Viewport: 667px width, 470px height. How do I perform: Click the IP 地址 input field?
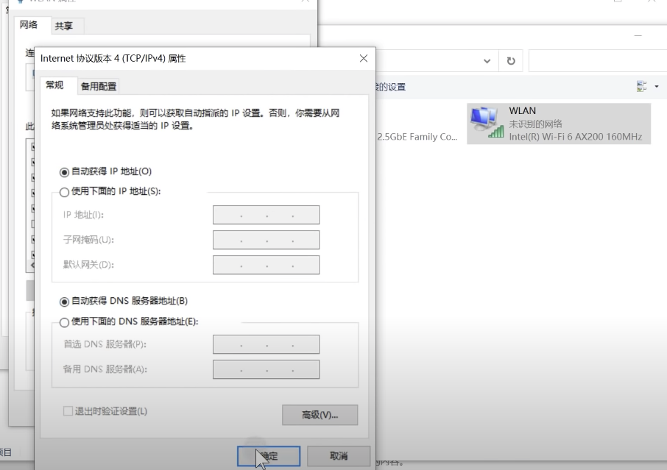point(265,214)
